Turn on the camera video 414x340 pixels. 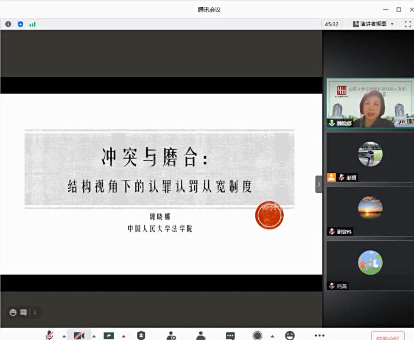[79, 335]
